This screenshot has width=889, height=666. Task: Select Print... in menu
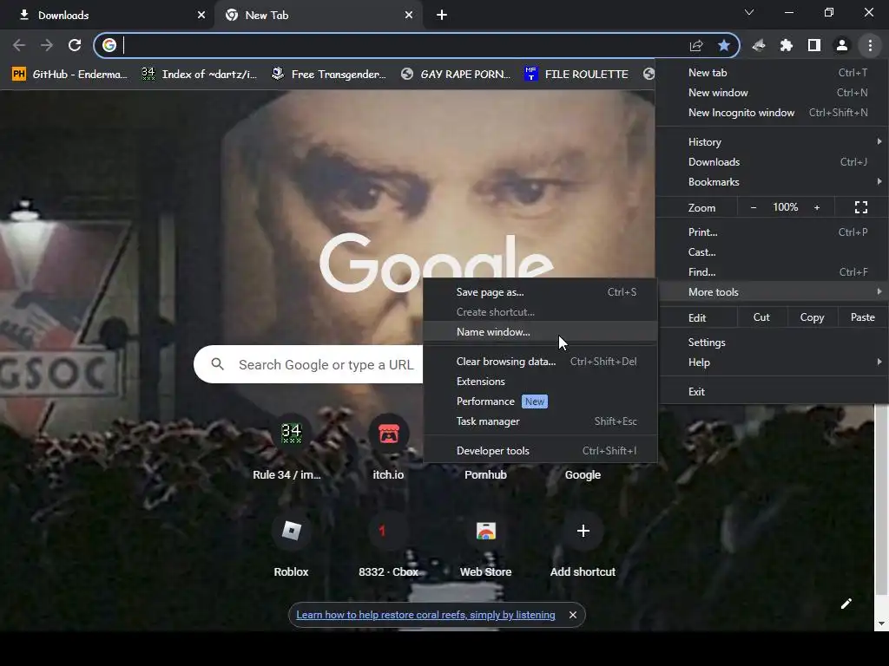[772, 232]
